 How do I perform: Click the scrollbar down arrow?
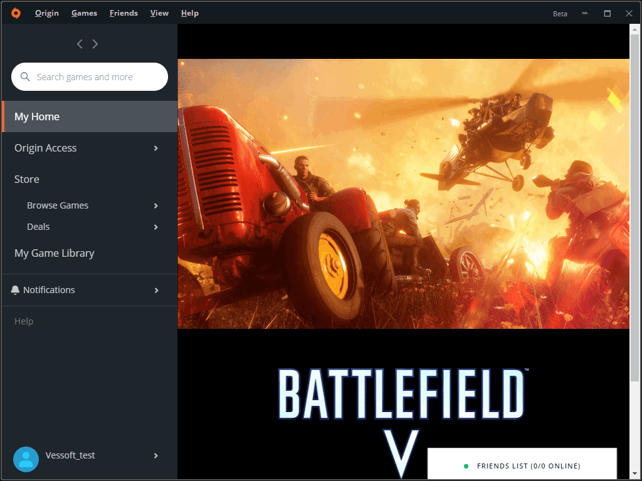coord(634,474)
